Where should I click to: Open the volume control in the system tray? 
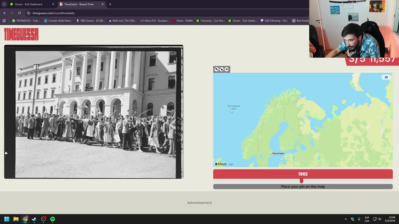coord(380,219)
